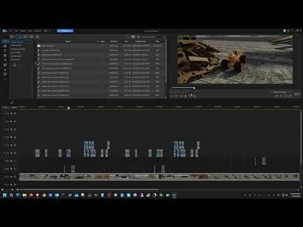
Task: Open the Playback menu
Action: (x=38, y=31)
